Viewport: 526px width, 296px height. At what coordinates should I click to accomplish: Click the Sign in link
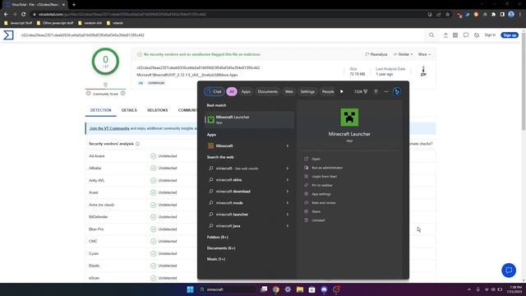coord(490,35)
